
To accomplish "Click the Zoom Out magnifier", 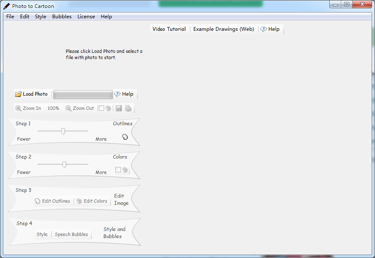I will [68, 108].
